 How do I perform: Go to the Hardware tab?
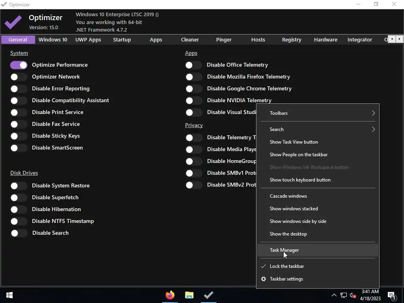pyautogui.click(x=325, y=40)
